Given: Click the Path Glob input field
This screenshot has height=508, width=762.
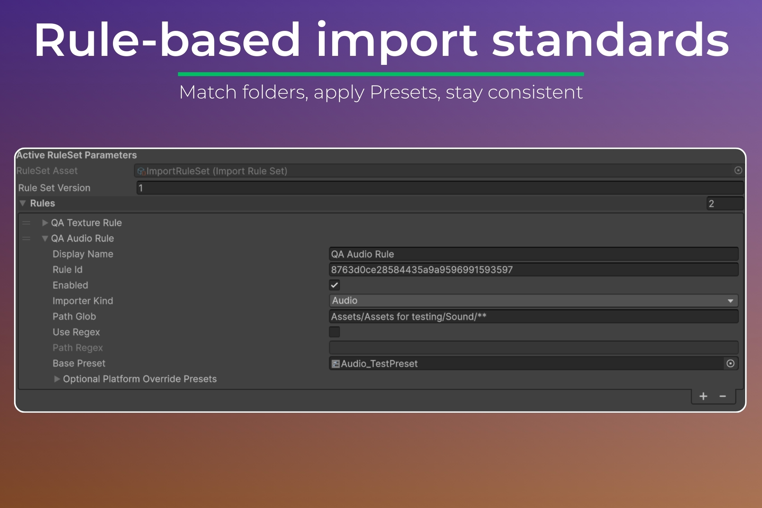Looking at the screenshot, I should click(533, 317).
